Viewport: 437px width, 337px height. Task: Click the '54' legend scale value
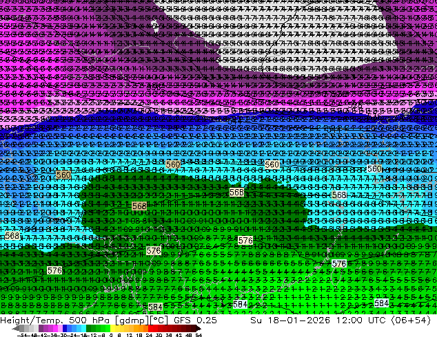point(199,335)
